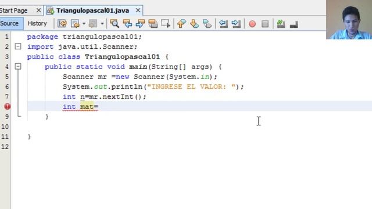Screen dimensions: 372x209
Task: Click the Comment lines icon
Action: tap(281, 24)
